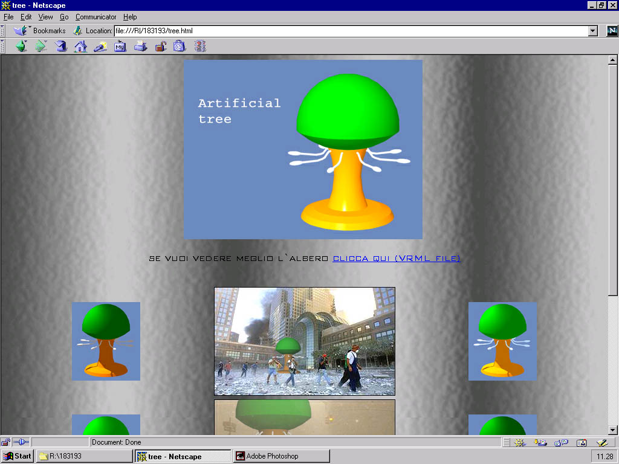Open the Communicator menu

pos(96,17)
